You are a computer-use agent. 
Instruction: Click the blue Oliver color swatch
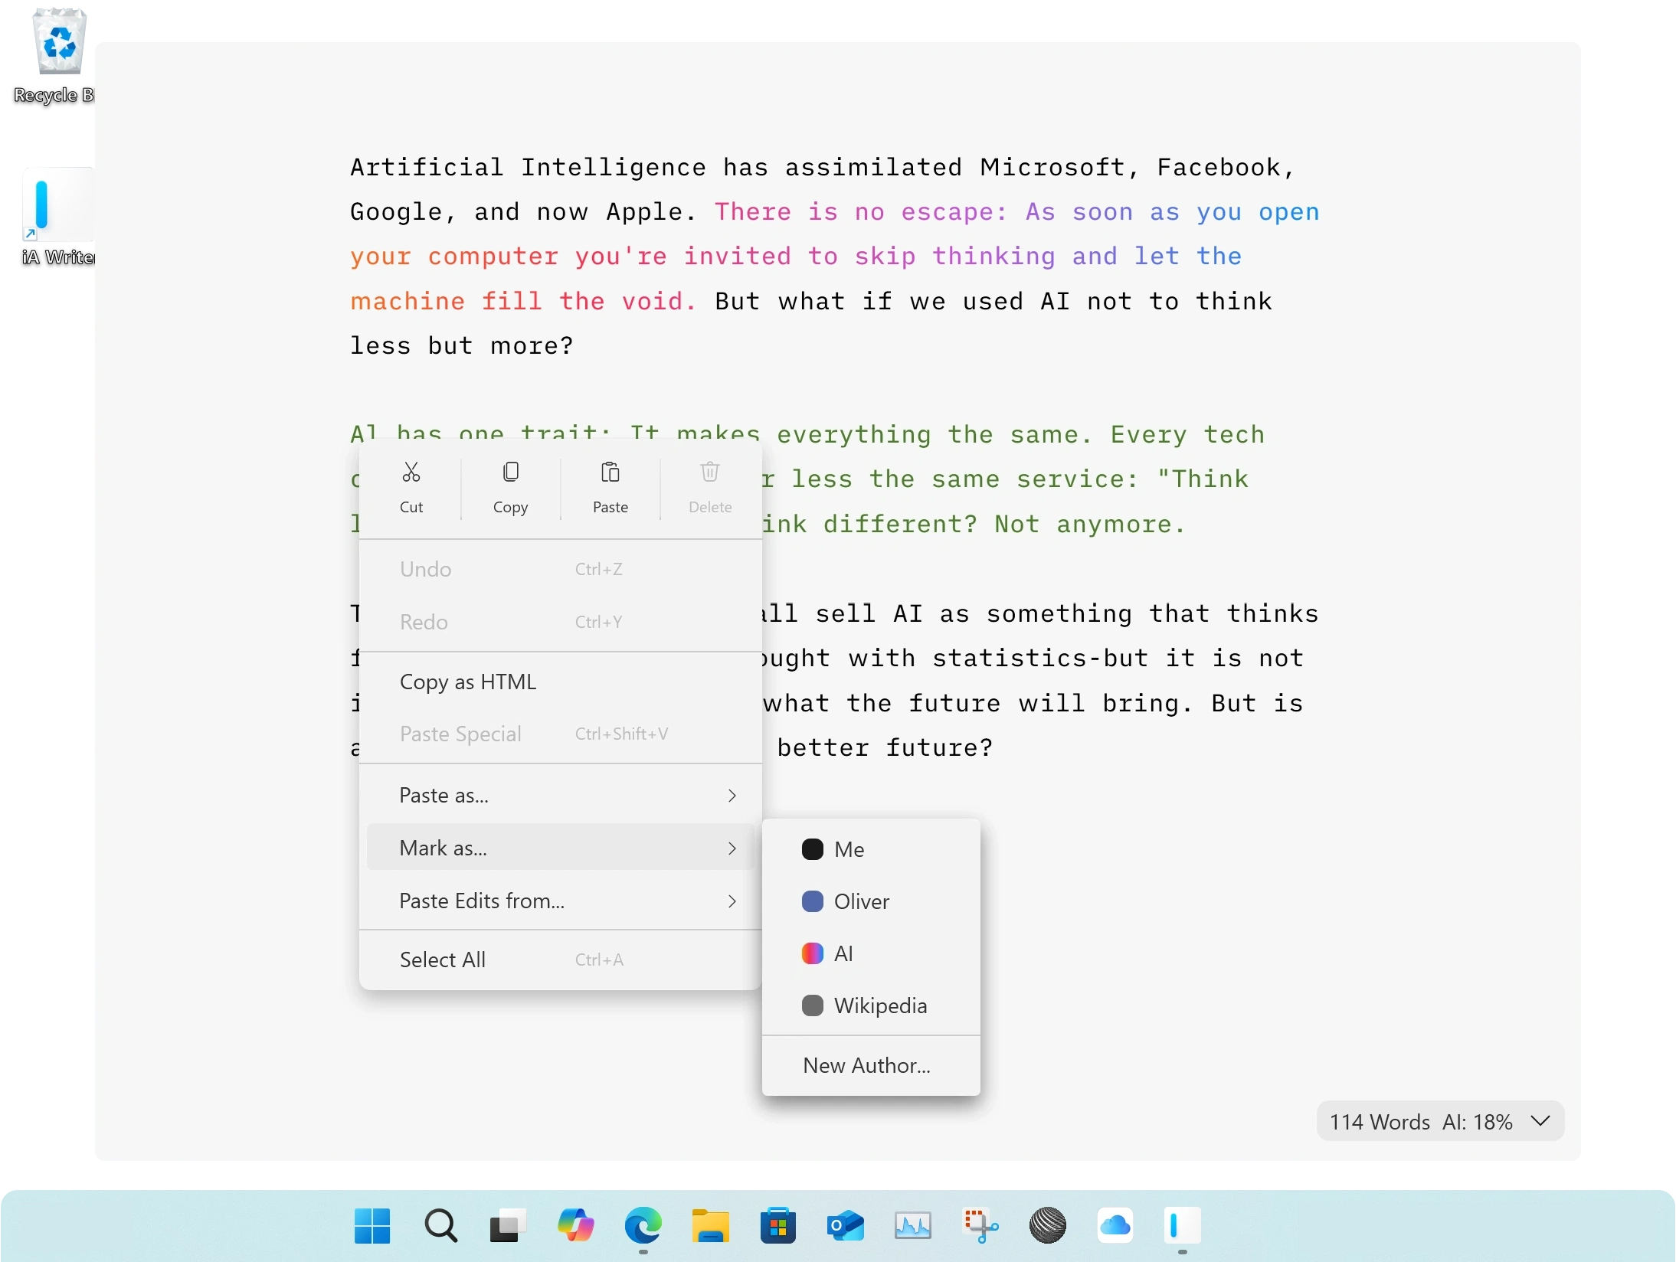[x=812, y=901]
